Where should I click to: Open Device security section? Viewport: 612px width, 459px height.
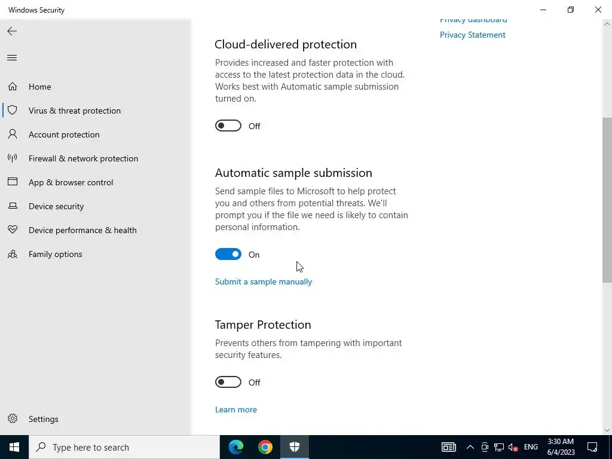point(56,206)
